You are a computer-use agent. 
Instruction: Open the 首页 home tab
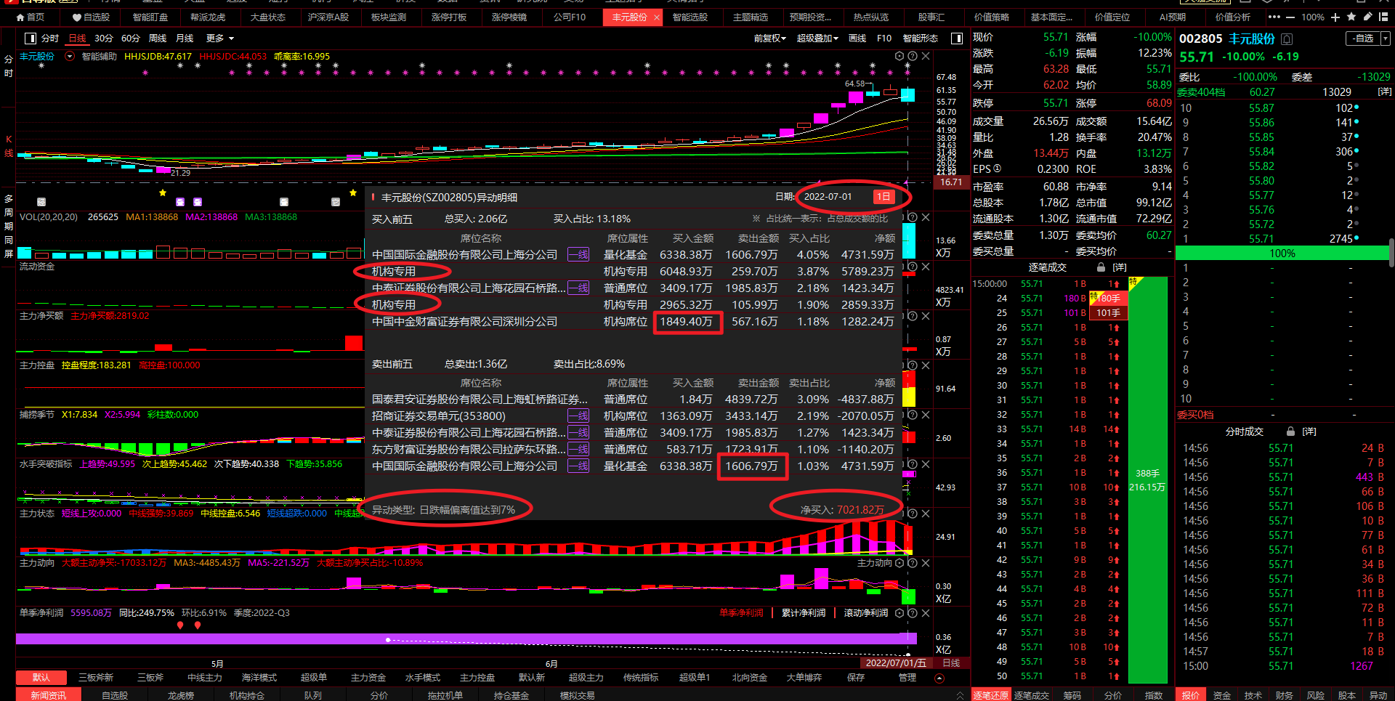[30, 17]
